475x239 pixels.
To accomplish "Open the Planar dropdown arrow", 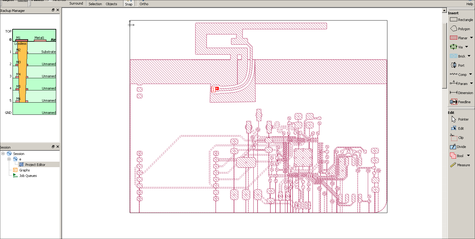I will (472, 38).
